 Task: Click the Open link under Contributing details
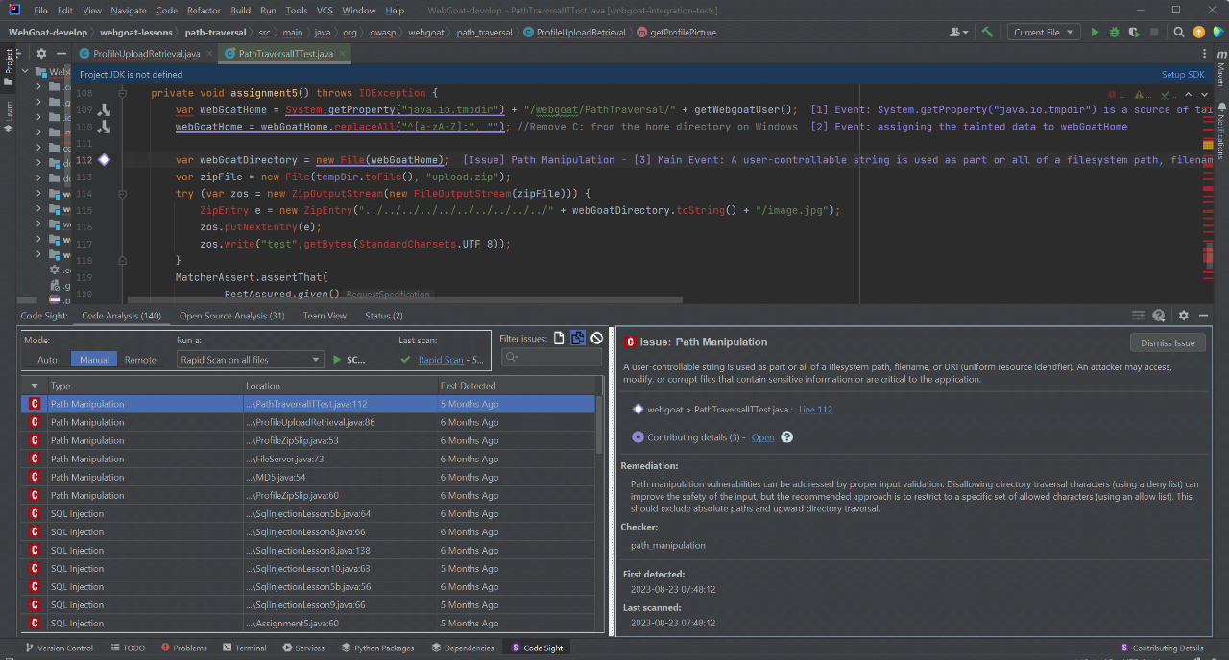click(x=762, y=437)
